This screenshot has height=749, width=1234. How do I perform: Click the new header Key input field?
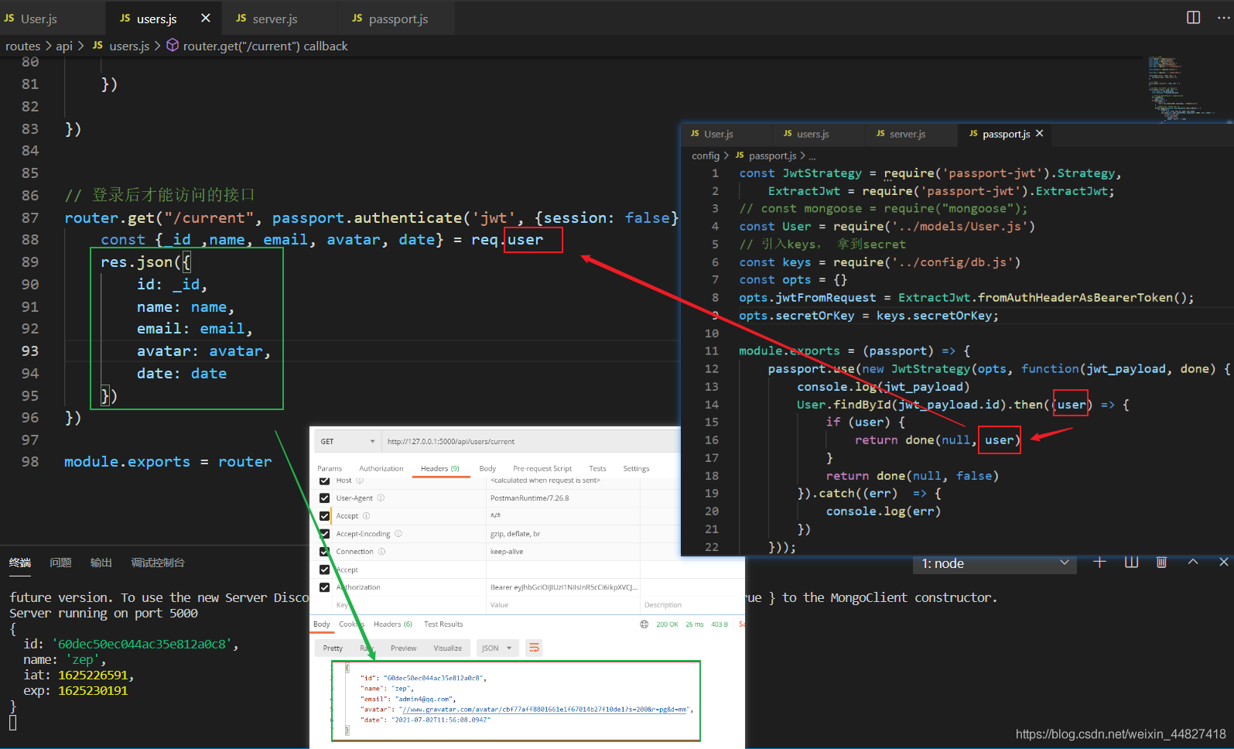coord(408,605)
